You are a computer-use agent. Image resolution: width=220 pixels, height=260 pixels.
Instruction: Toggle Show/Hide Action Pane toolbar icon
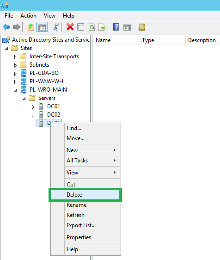click(127, 27)
